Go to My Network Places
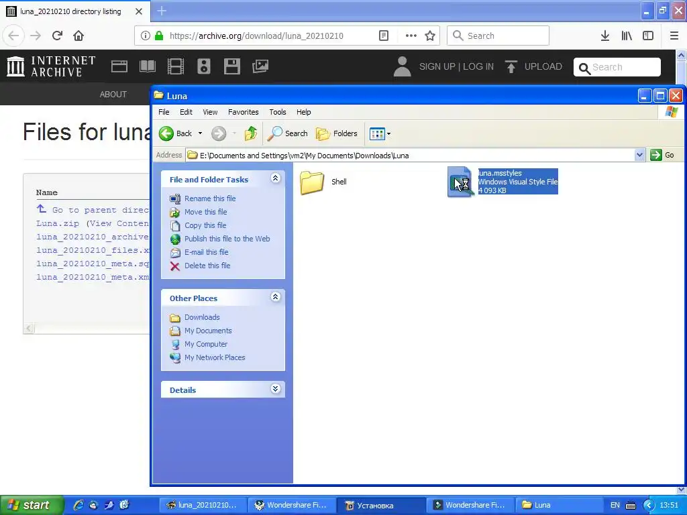687x515 pixels. 215,357
